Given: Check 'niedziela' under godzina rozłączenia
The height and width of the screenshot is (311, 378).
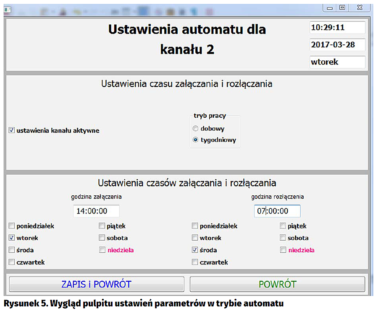Looking at the screenshot, I should (x=283, y=250).
